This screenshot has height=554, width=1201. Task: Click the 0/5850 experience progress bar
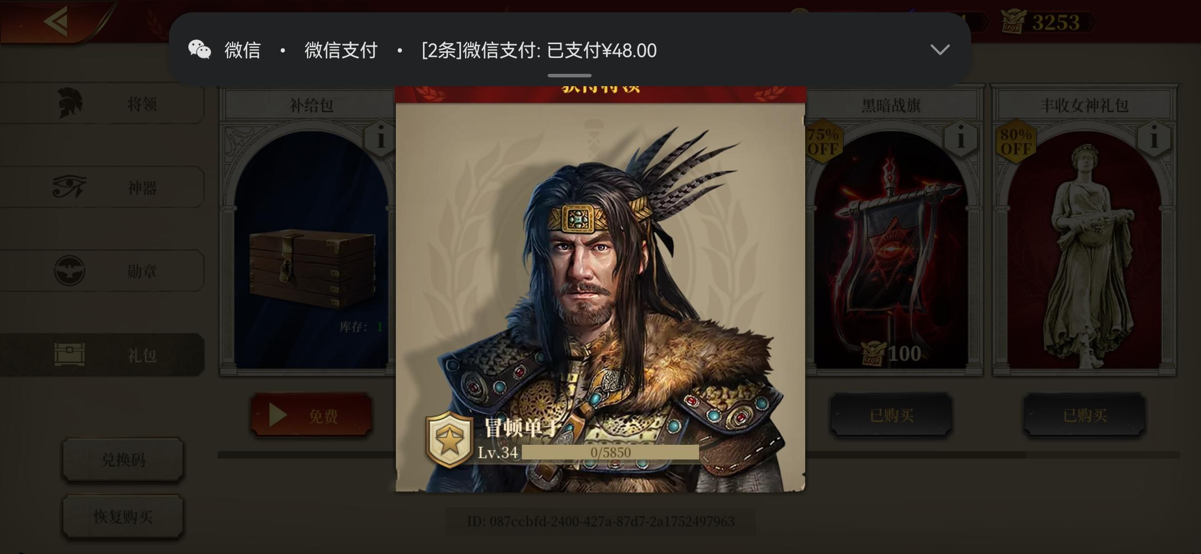tap(610, 452)
